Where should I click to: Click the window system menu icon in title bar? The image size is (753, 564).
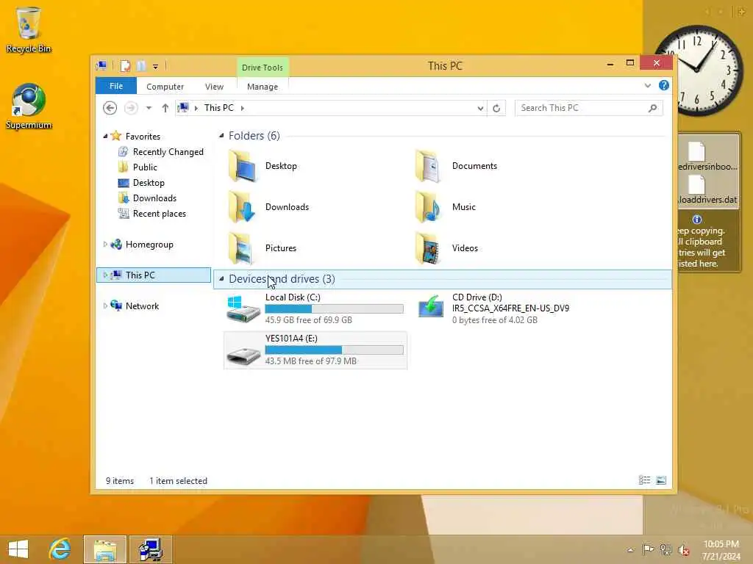[101, 65]
